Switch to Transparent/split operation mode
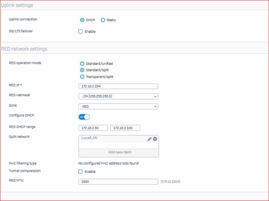 [82, 76]
